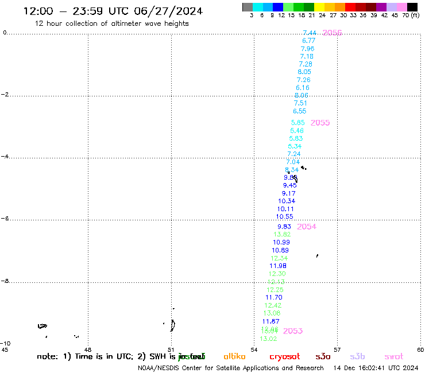Click the wave height value 13.62
The width and height of the screenshot is (425, 373).
282,234
